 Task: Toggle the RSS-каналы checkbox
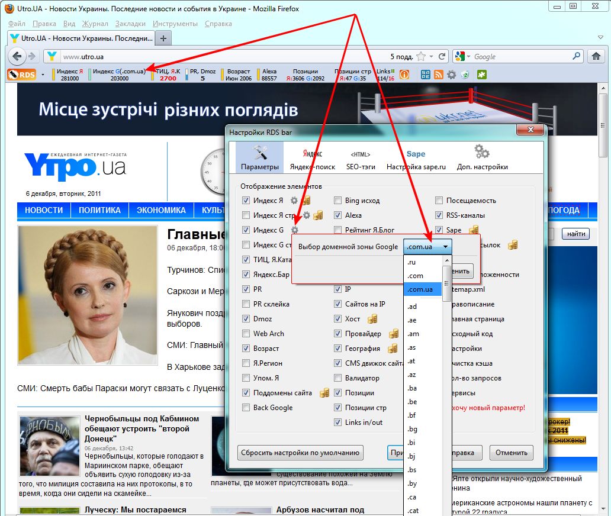[439, 215]
